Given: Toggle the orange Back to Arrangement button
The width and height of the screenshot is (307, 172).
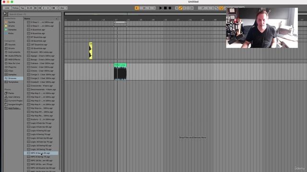Looking at the screenshot, I should [x=137, y=8].
